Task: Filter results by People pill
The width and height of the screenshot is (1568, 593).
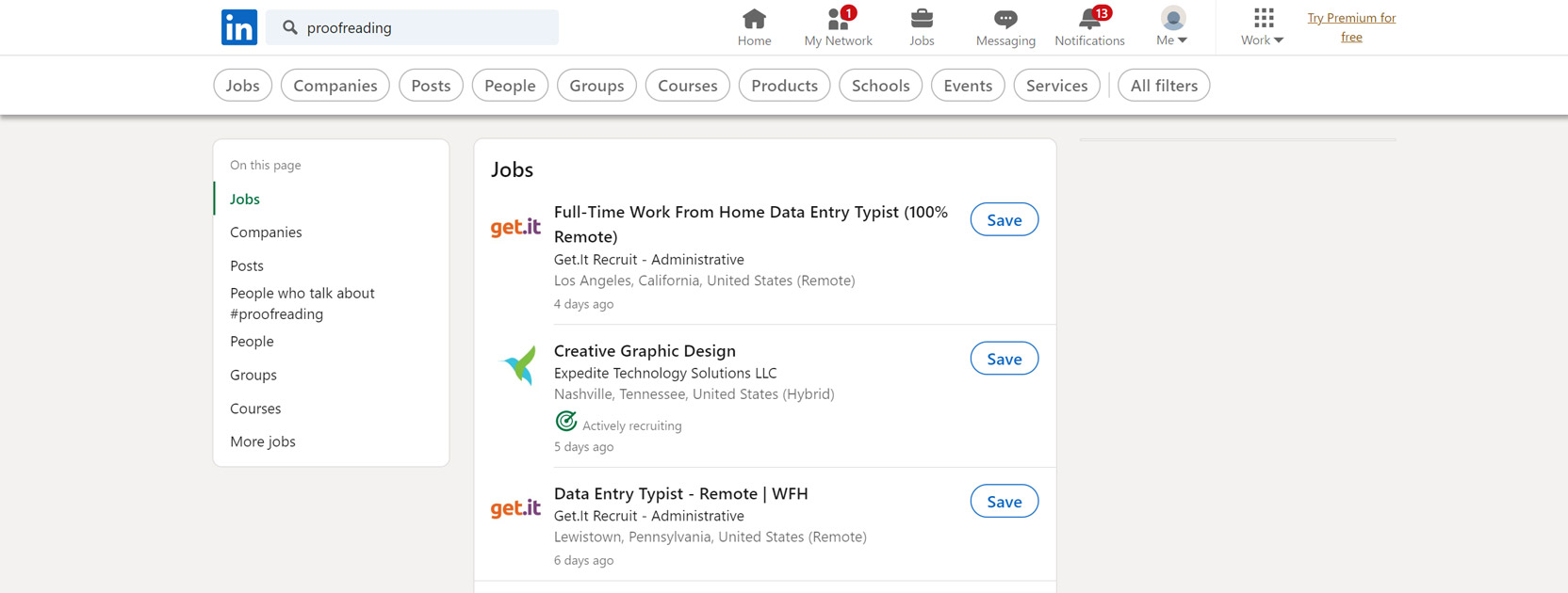Action: pos(510,86)
